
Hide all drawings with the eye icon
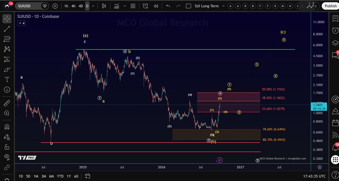[x=7, y=157]
